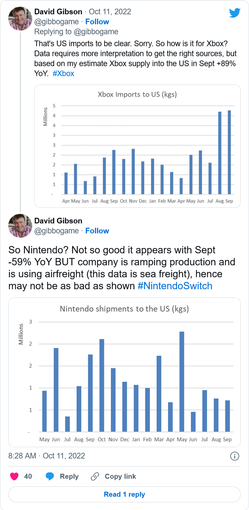Open the Nintendo shipments chart image

tap(124, 372)
